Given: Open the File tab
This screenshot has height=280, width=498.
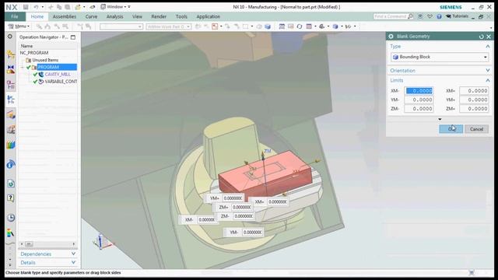Looking at the screenshot, I should tap(15, 16).
